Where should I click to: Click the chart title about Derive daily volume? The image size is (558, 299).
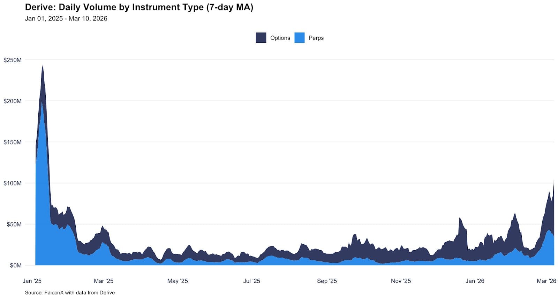139,7
